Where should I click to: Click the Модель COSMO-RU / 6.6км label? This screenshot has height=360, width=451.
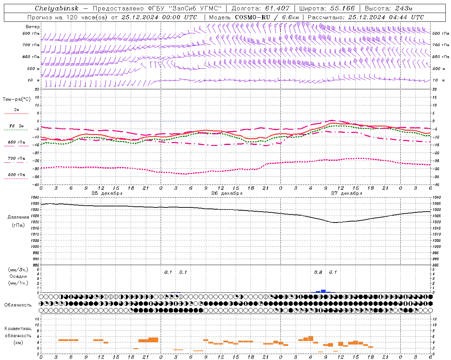coord(254,17)
